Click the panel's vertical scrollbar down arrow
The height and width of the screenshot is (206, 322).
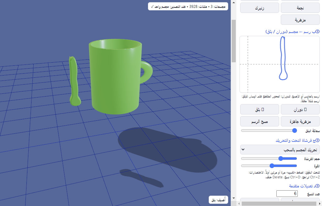coord(234,198)
